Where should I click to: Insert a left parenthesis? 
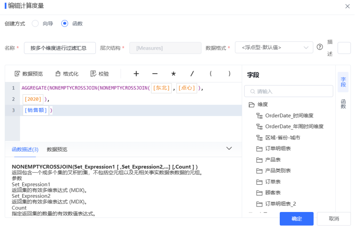[210, 74]
